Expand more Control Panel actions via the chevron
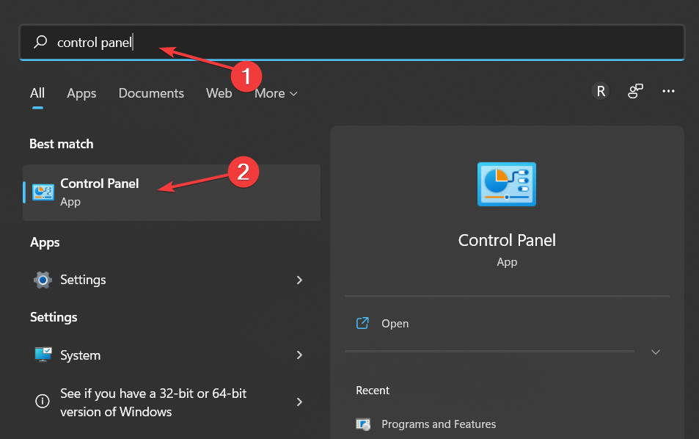Viewport: 699px width, 439px height. [x=655, y=352]
